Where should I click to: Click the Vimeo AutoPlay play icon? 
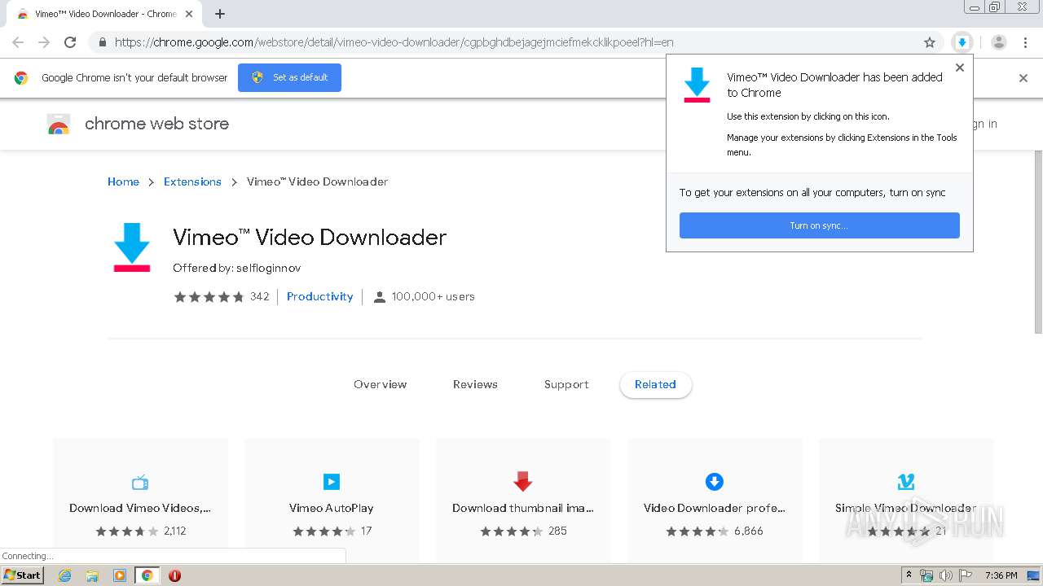coord(332,482)
